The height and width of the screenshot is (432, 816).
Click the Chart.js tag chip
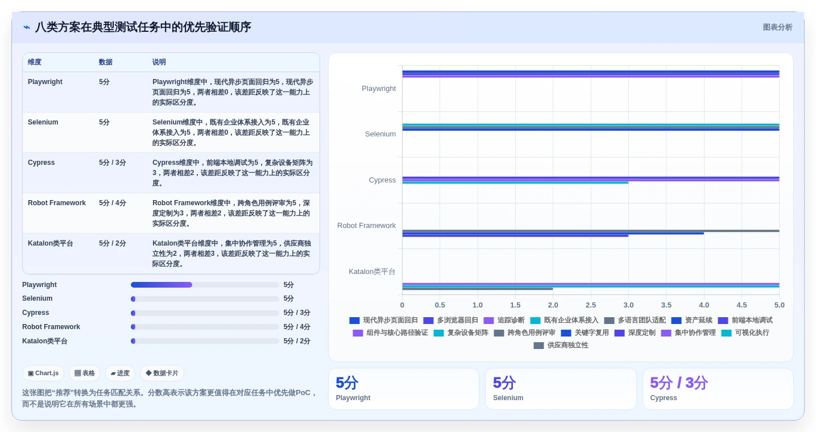coord(43,373)
